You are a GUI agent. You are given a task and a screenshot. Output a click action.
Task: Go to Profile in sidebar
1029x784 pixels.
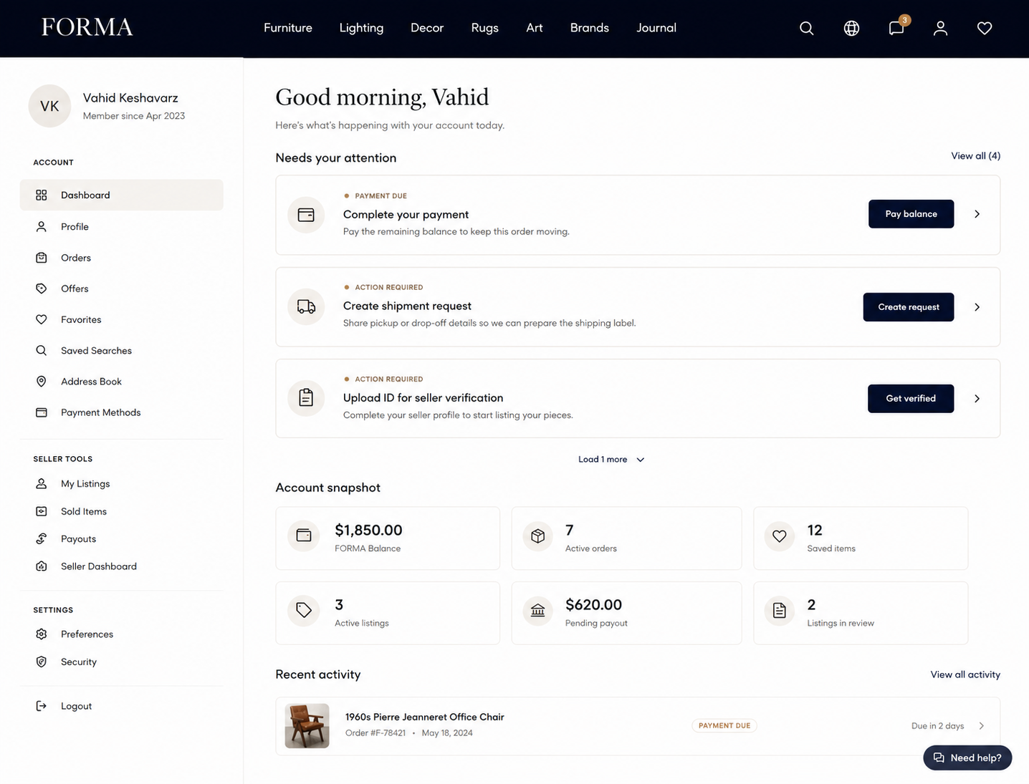pyautogui.click(x=122, y=226)
